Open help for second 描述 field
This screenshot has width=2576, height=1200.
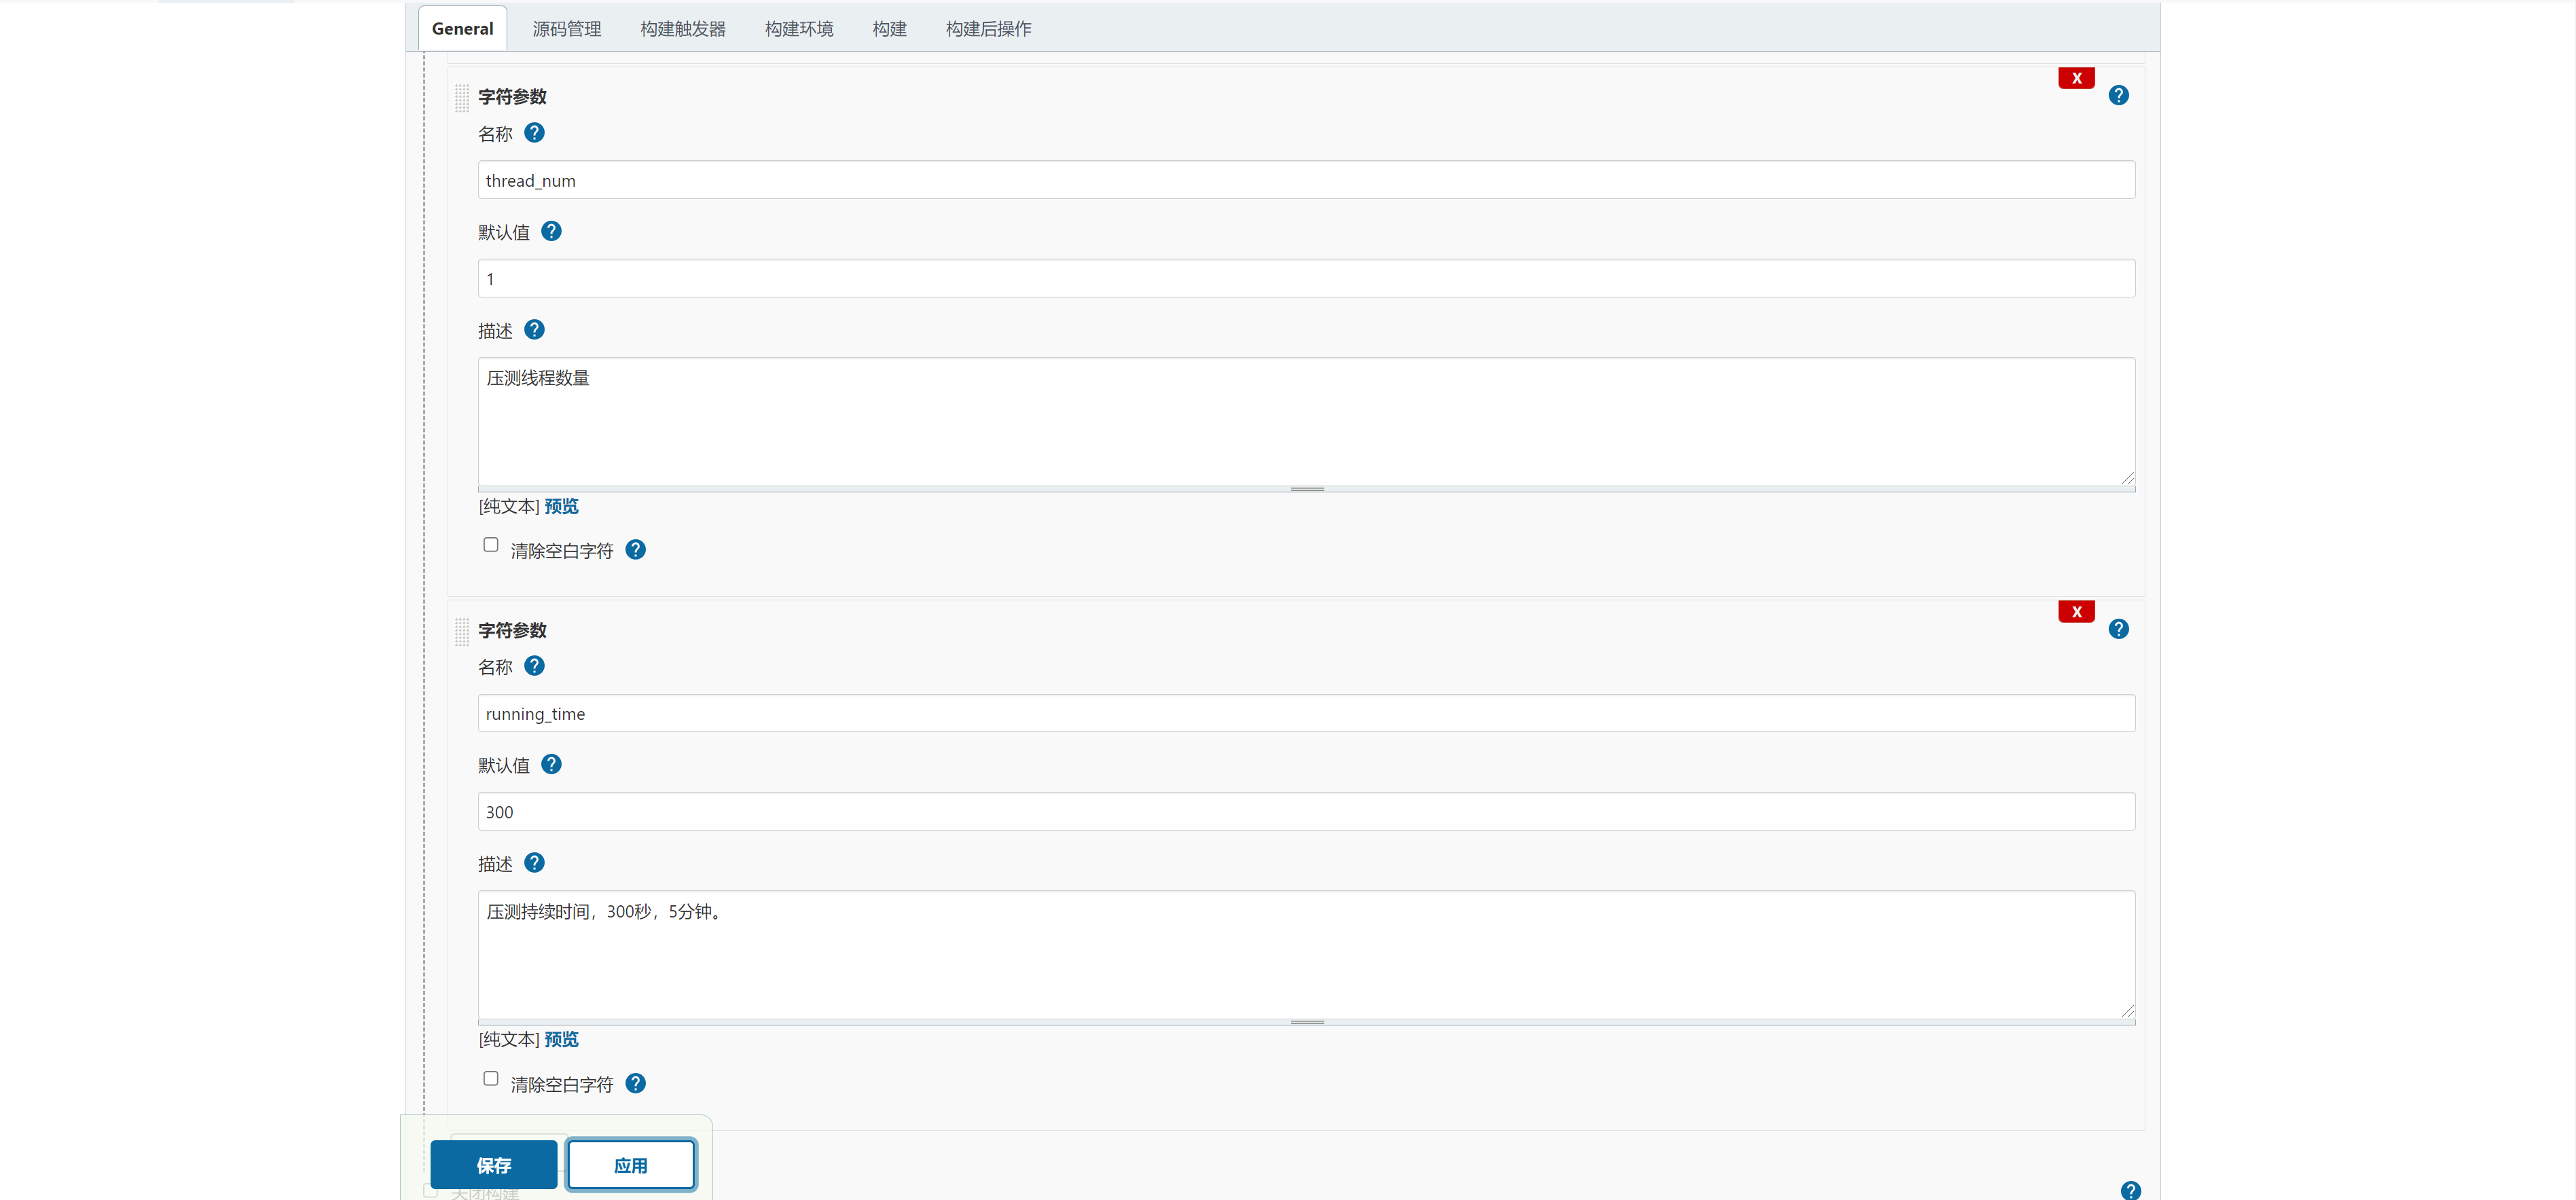[534, 862]
